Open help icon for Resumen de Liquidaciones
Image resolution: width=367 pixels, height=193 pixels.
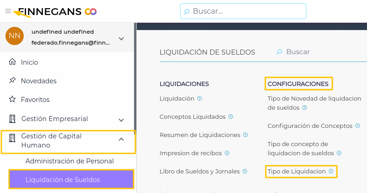245,135
